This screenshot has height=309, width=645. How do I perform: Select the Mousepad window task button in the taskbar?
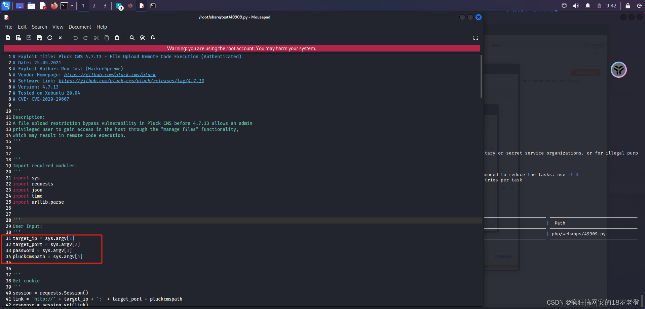(142, 6)
